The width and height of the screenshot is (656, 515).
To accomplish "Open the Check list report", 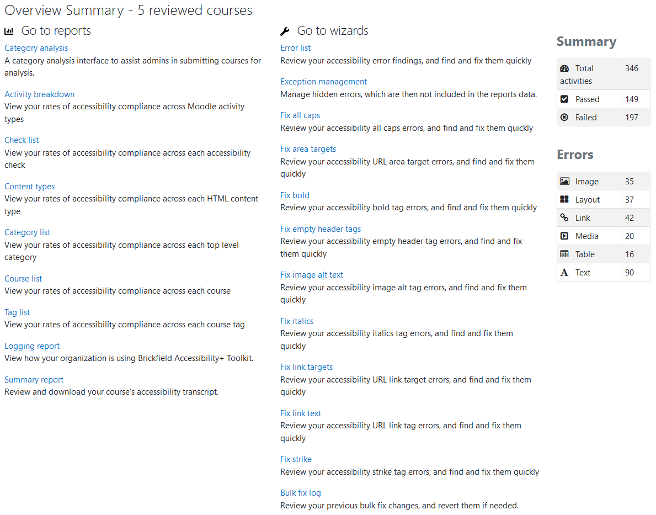I will 22,140.
